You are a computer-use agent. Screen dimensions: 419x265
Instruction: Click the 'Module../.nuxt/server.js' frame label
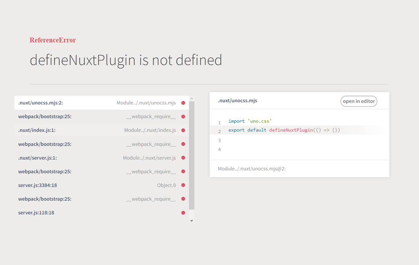(149, 158)
